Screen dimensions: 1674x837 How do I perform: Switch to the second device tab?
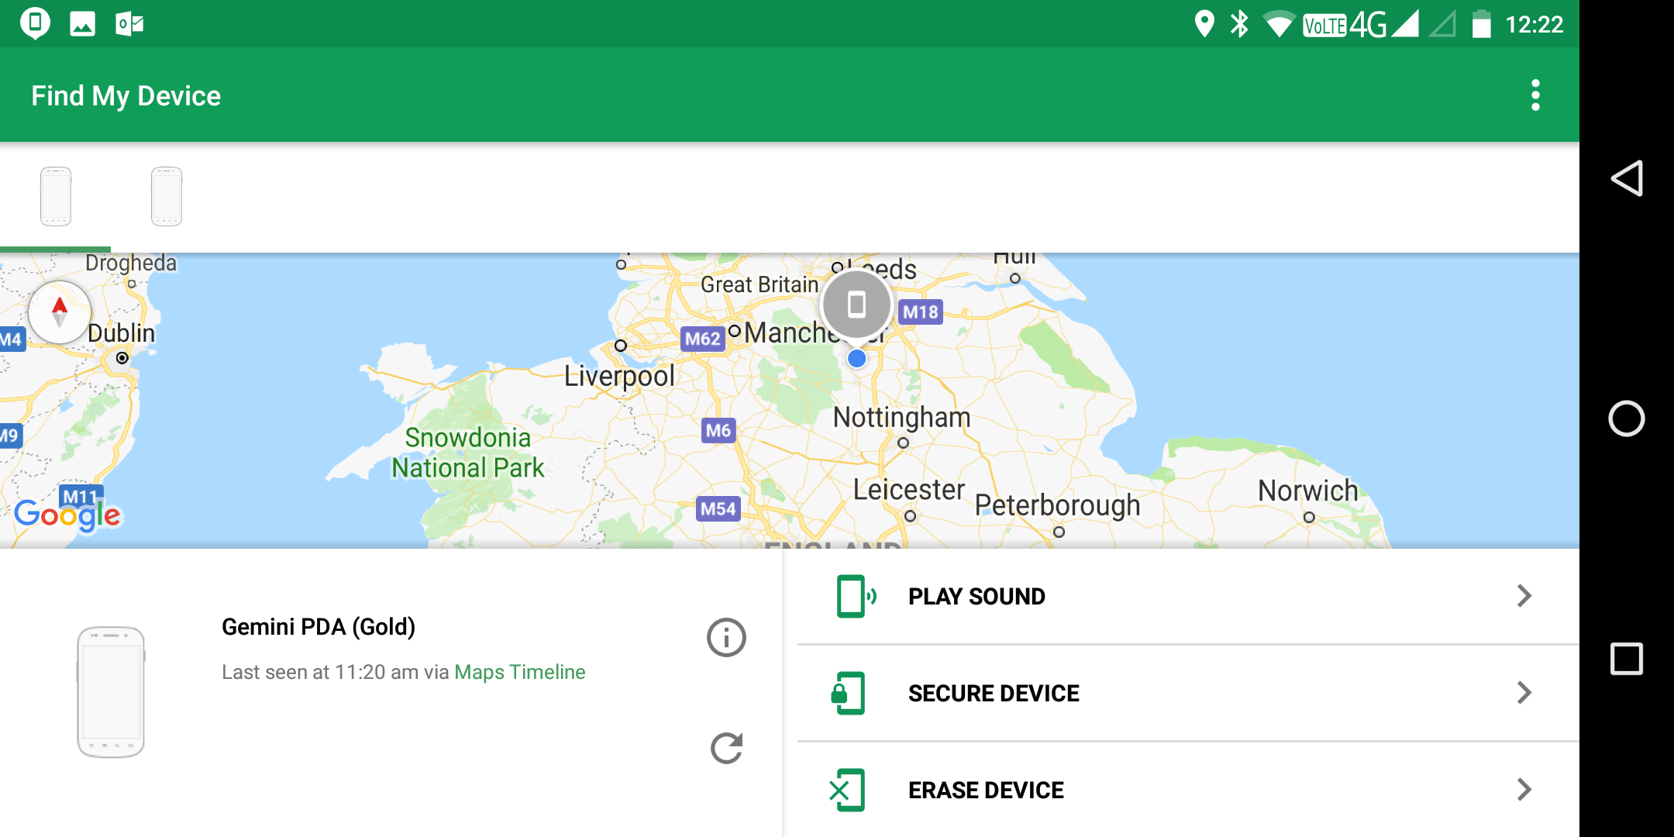tap(167, 197)
